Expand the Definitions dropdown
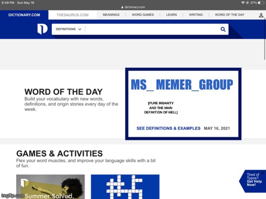266x199 pixels. coord(69,29)
